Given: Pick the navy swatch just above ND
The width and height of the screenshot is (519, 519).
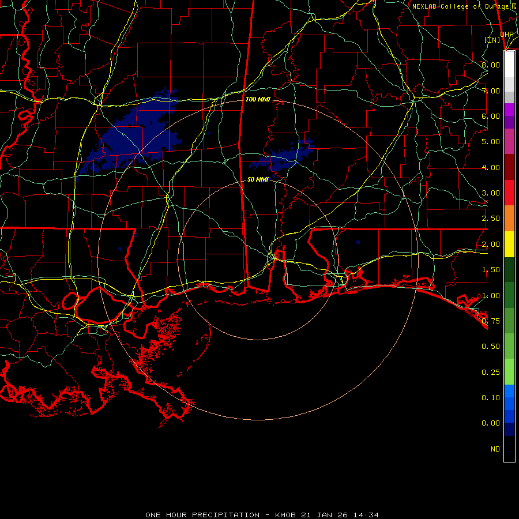Looking at the screenshot, I should [x=509, y=429].
